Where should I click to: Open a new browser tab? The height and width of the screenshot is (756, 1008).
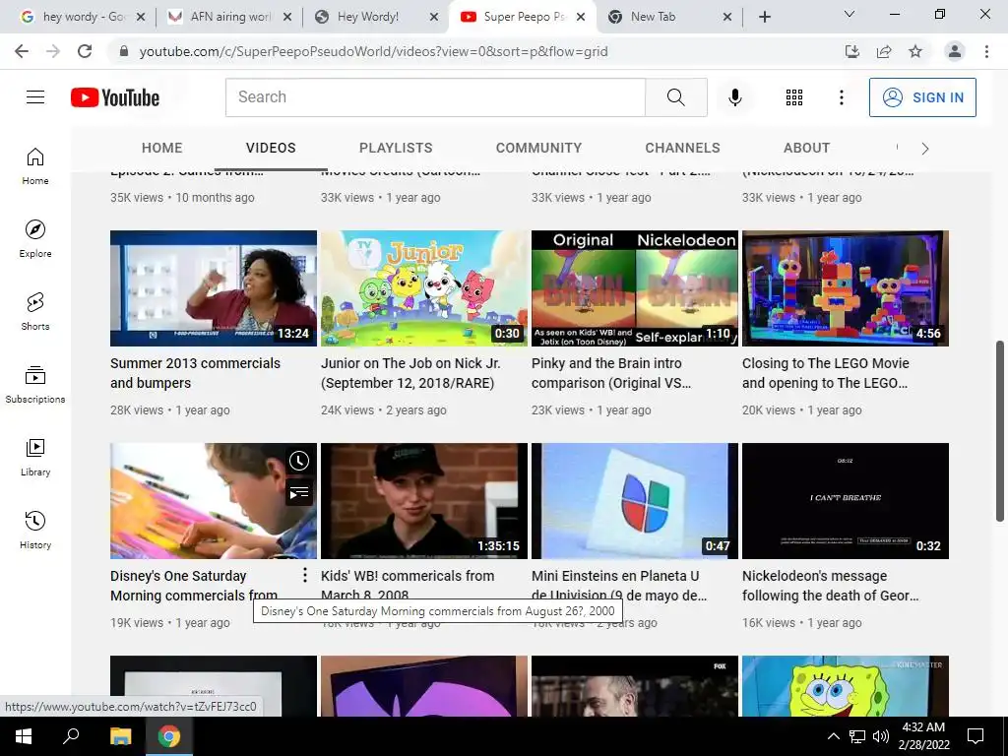pos(764,17)
